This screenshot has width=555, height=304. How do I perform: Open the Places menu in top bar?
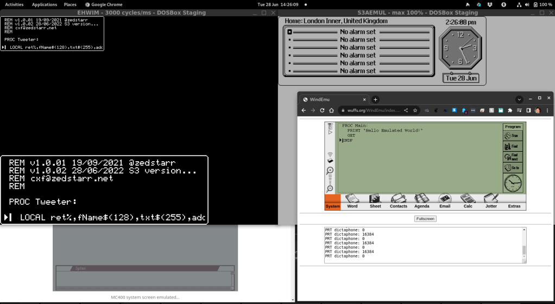tap(70, 4)
